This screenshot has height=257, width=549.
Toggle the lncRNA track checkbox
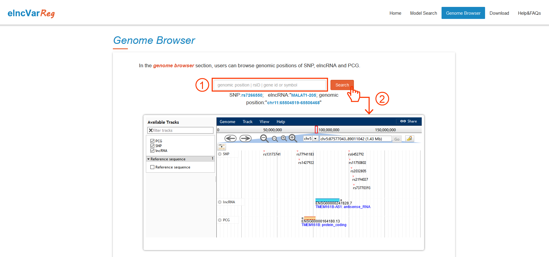[x=152, y=151]
